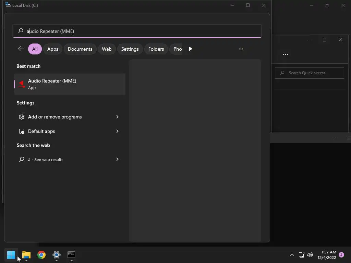Screen dimensions: 351x263
Task: Switch to the Web filter tab
Action: [x=107, y=49]
